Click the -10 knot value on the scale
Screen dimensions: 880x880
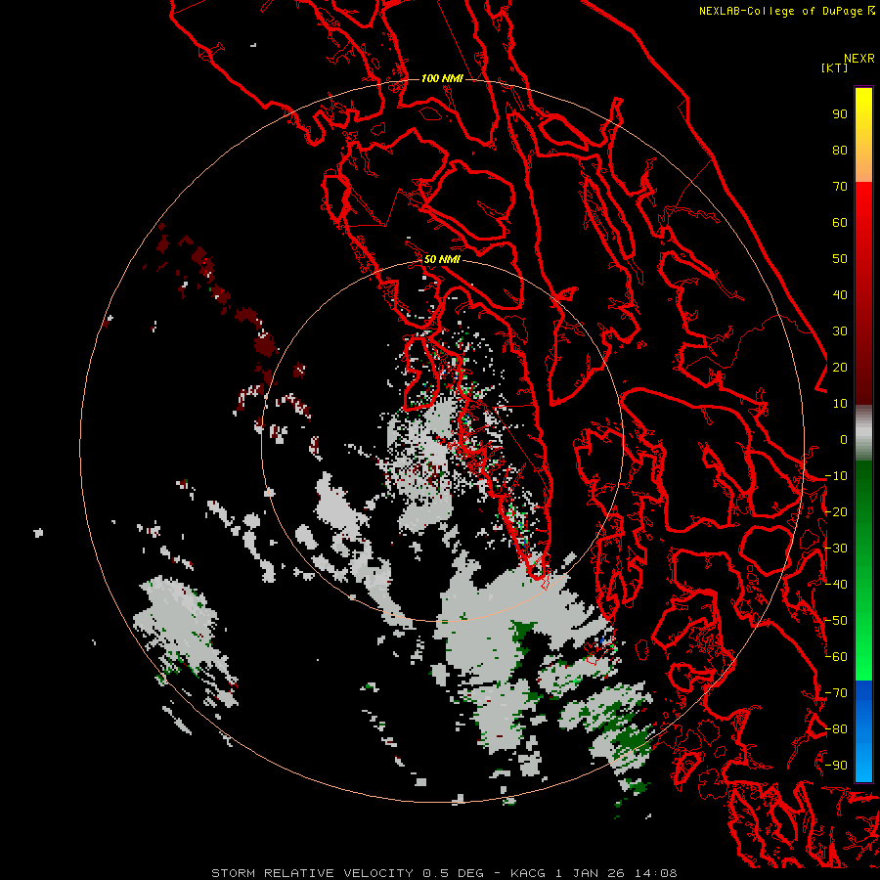point(836,476)
